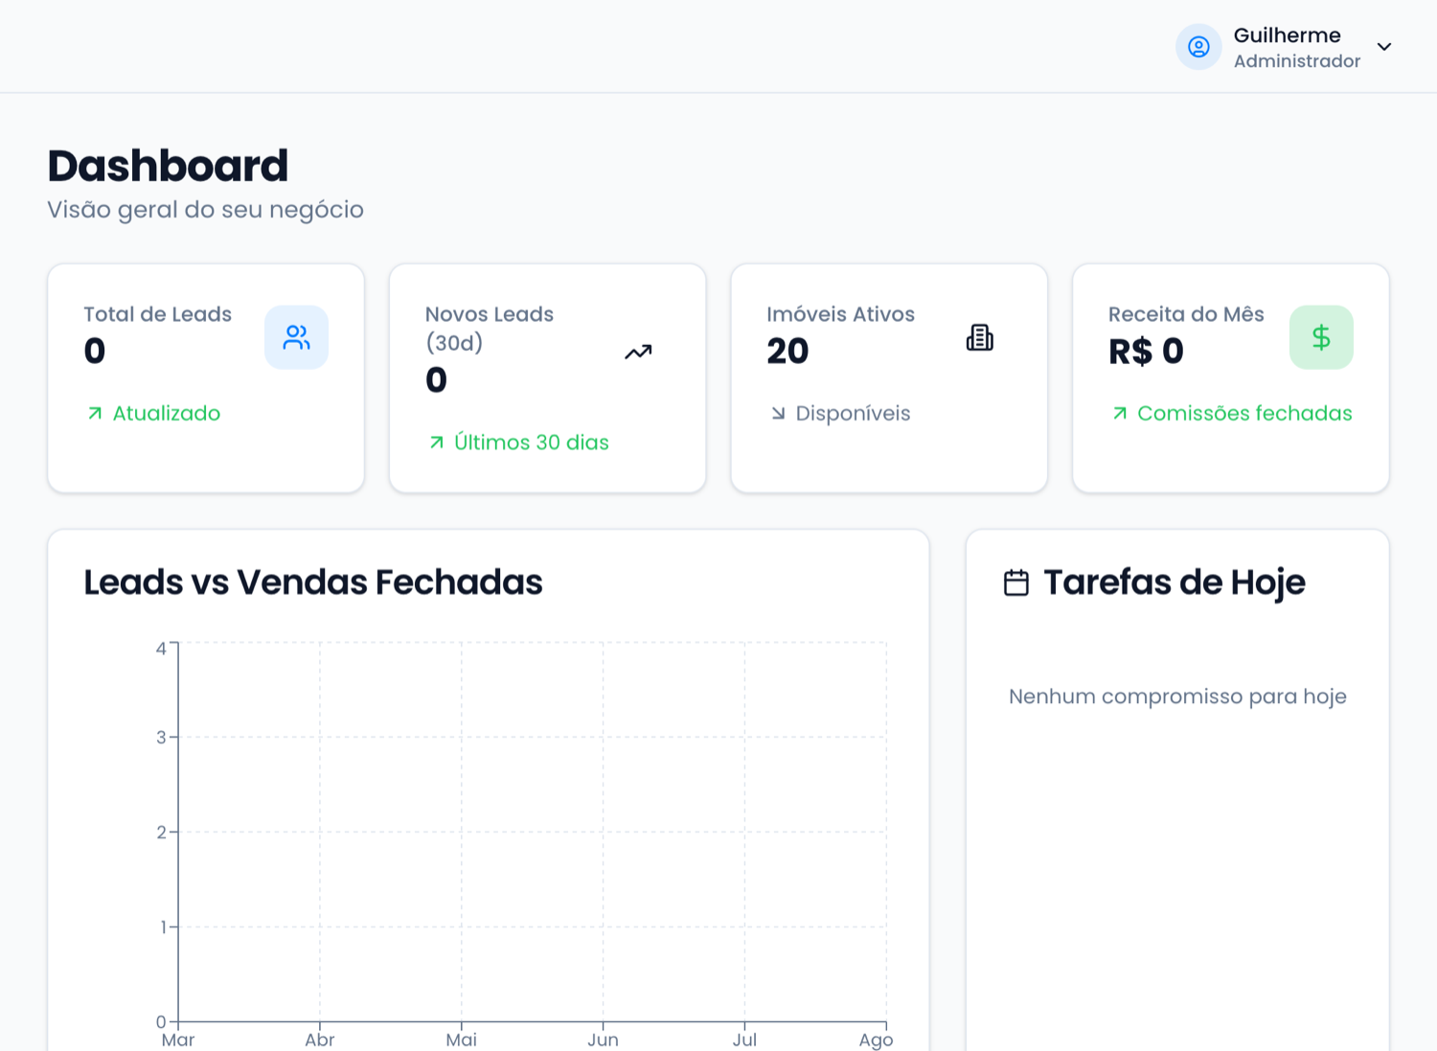
Task: Click the up arrow icon beside Últimos 30 dias
Action: (x=437, y=443)
